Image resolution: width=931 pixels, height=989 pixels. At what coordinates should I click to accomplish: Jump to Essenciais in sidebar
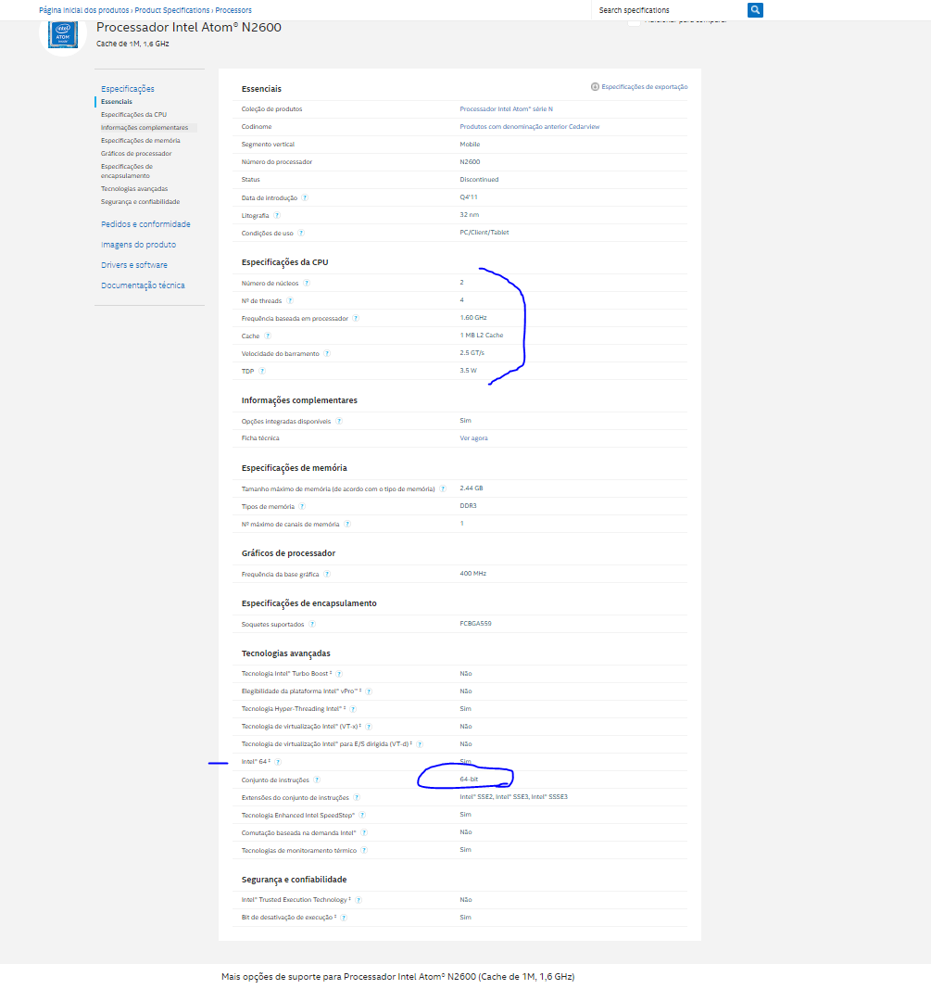117,102
